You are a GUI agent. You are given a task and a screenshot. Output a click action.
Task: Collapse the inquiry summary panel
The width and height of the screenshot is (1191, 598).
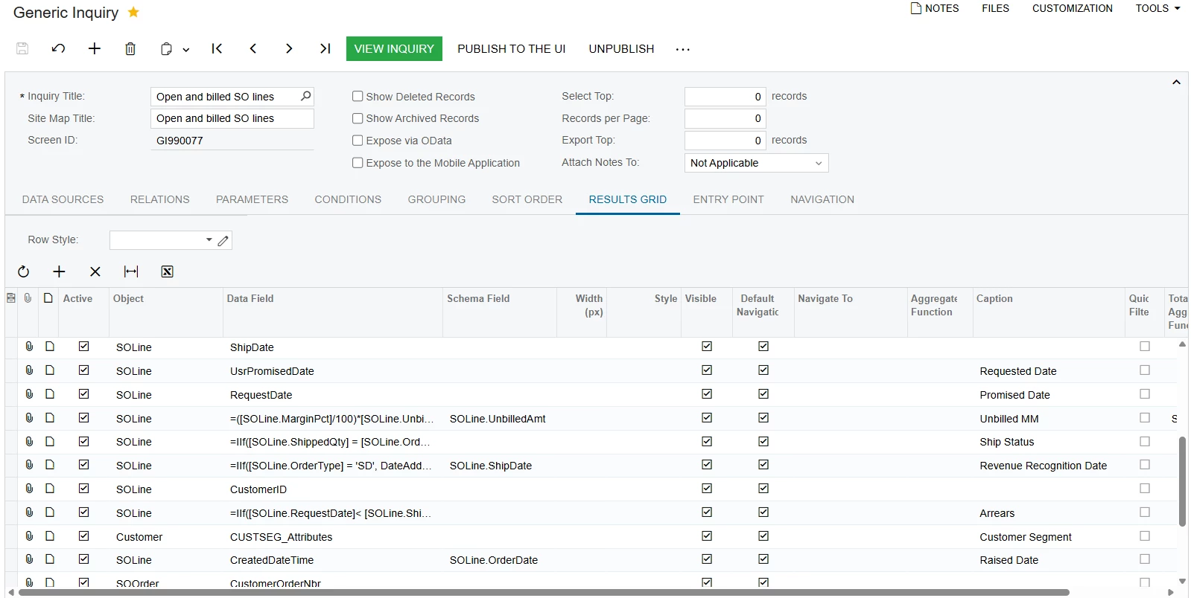(1176, 83)
